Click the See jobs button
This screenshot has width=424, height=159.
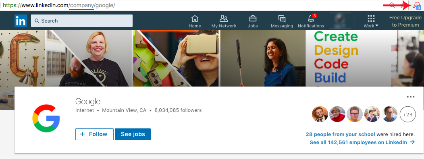tap(133, 134)
